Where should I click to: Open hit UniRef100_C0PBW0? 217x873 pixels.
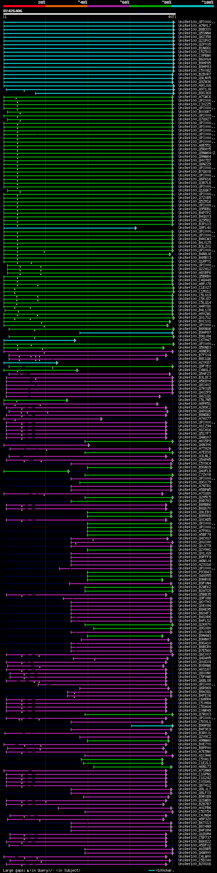point(195,55)
